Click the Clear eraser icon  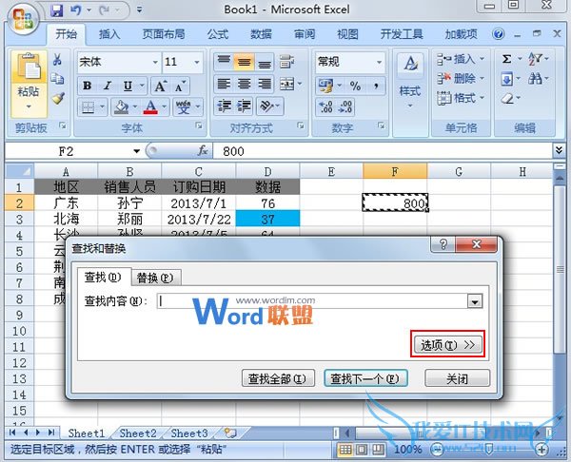507,98
